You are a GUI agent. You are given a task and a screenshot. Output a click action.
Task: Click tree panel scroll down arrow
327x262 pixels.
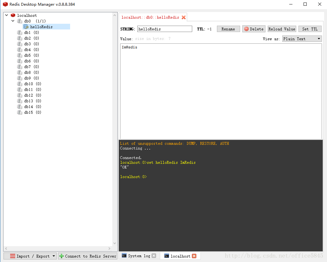click(x=114, y=243)
